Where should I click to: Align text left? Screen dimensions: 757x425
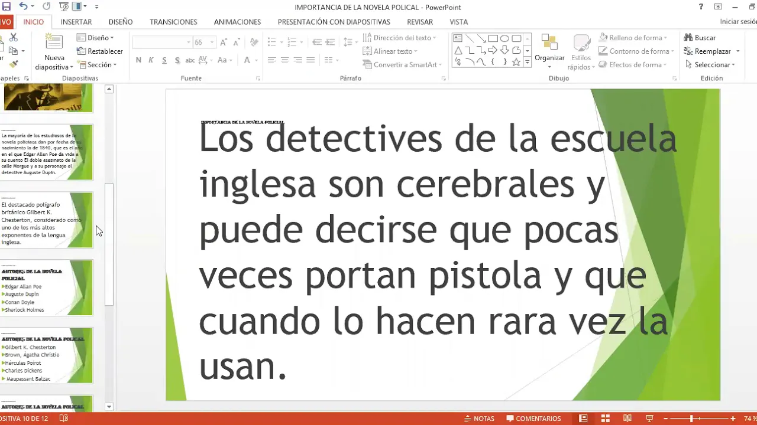(272, 60)
